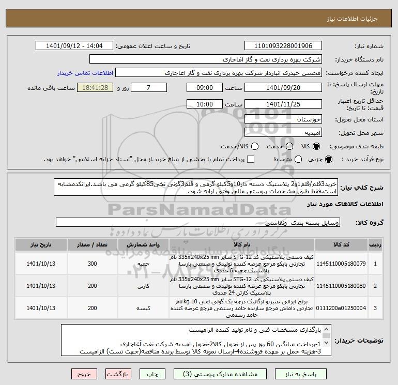Click the unit cell کارتن

(143, 286)
